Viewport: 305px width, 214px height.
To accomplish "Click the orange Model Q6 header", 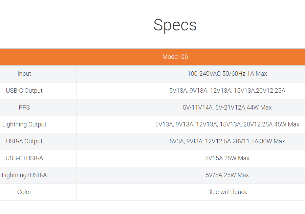I will [175, 57].
